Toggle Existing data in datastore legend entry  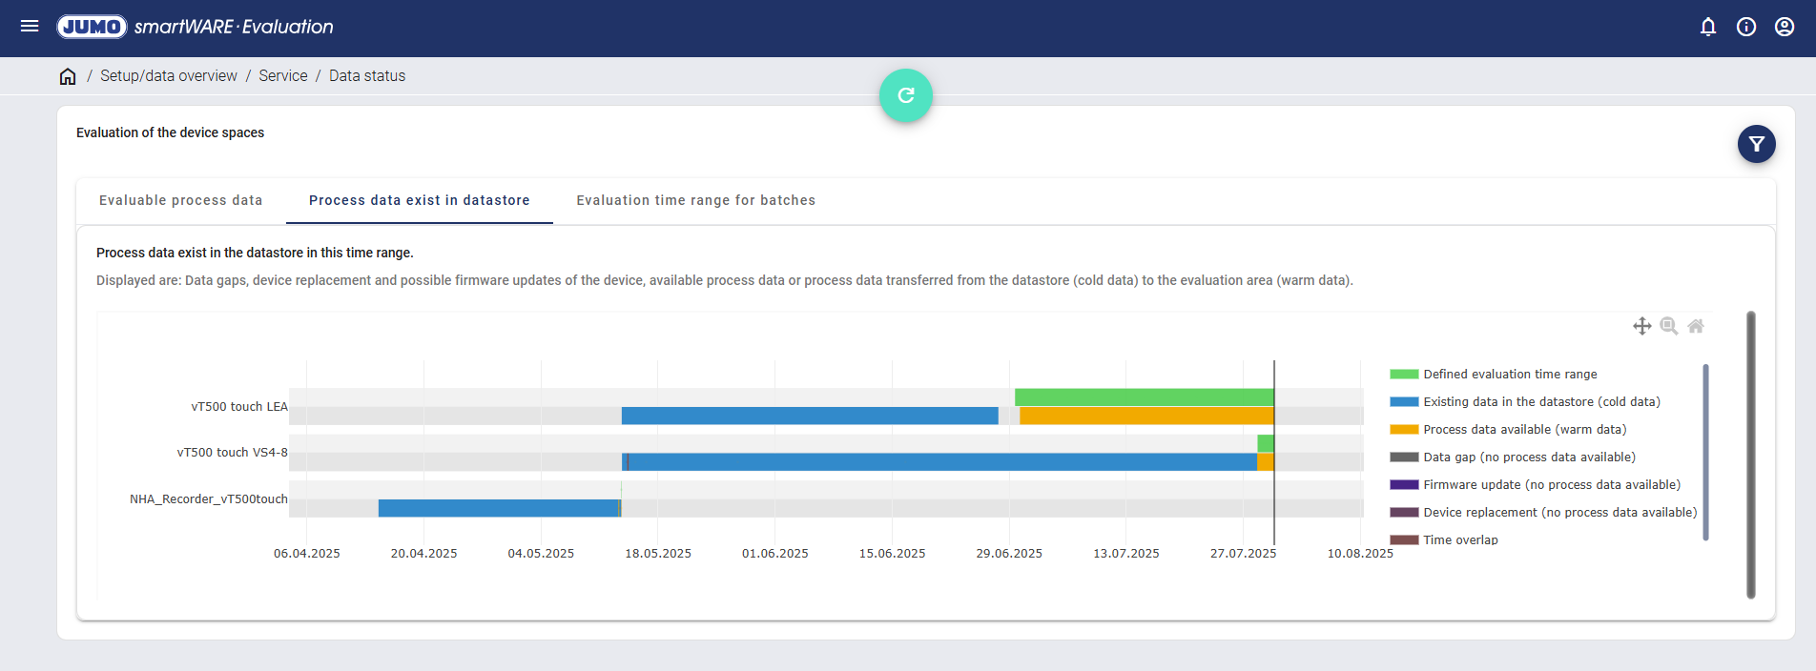[x=1541, y=402]
